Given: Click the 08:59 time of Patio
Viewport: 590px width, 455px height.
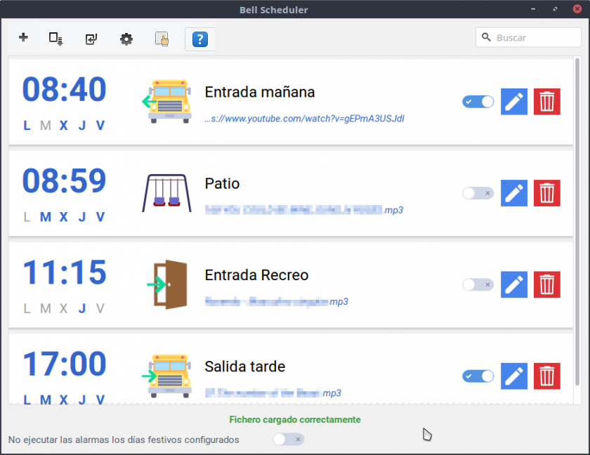Looking at the screenshot, I should coord(64,181).
